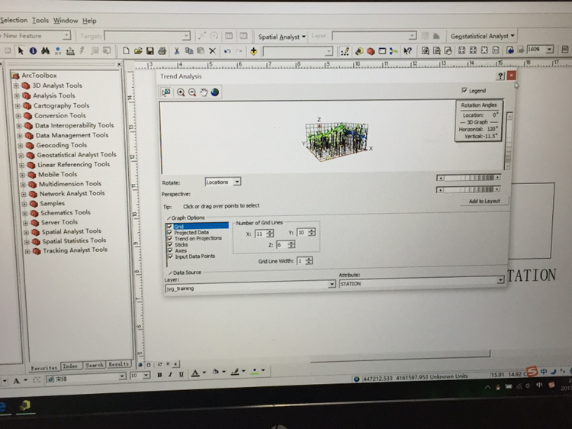Screen dimensions: 572x429
Task: Toggle the Projected Data checkbox
Action: pyautogui.click(x=169, y=232)
